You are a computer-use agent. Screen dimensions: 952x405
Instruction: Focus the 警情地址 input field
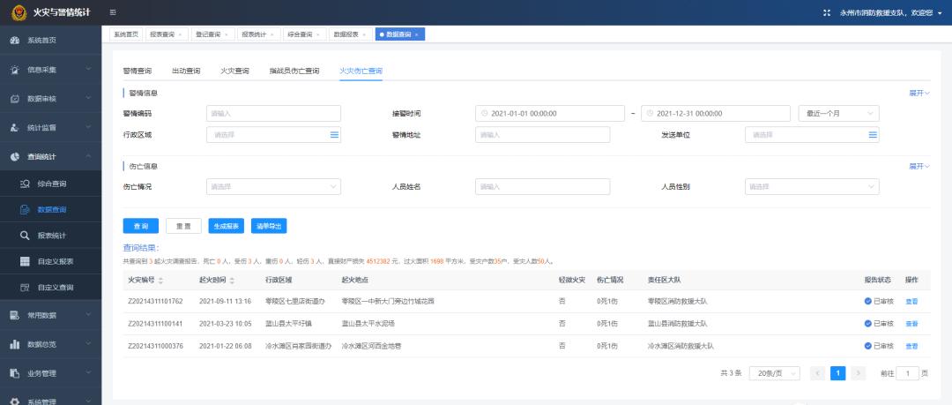coord(543,135)
